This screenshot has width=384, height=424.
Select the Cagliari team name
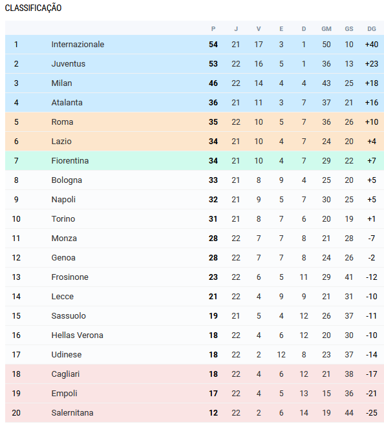(x=65, y=374)
